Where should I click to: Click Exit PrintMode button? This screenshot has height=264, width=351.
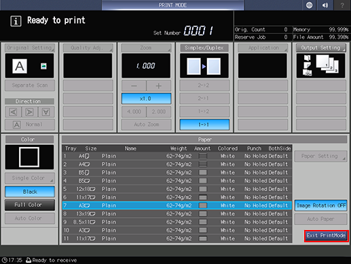[326, 235]
